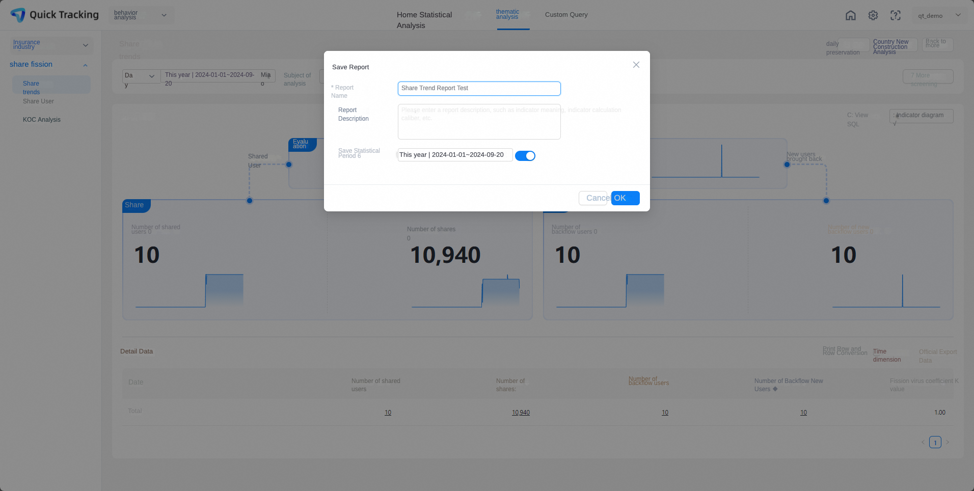
Task: Click Cancel in Save Report dialog
Action: click(593, 198)
